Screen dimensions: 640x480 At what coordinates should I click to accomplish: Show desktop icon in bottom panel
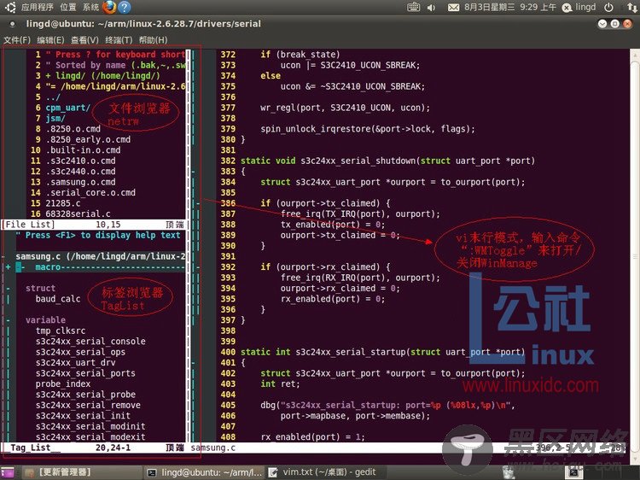[7, 472]
